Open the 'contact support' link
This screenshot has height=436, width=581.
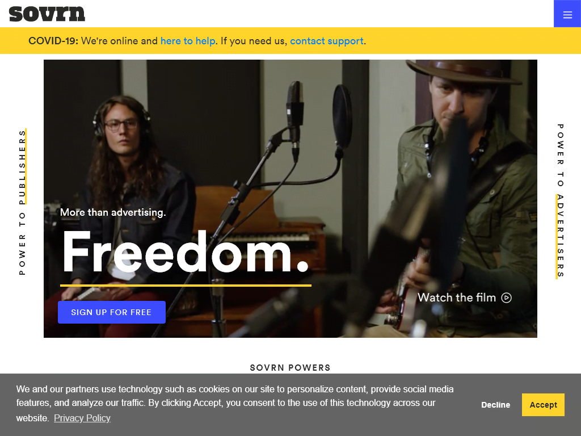[326, 41]
